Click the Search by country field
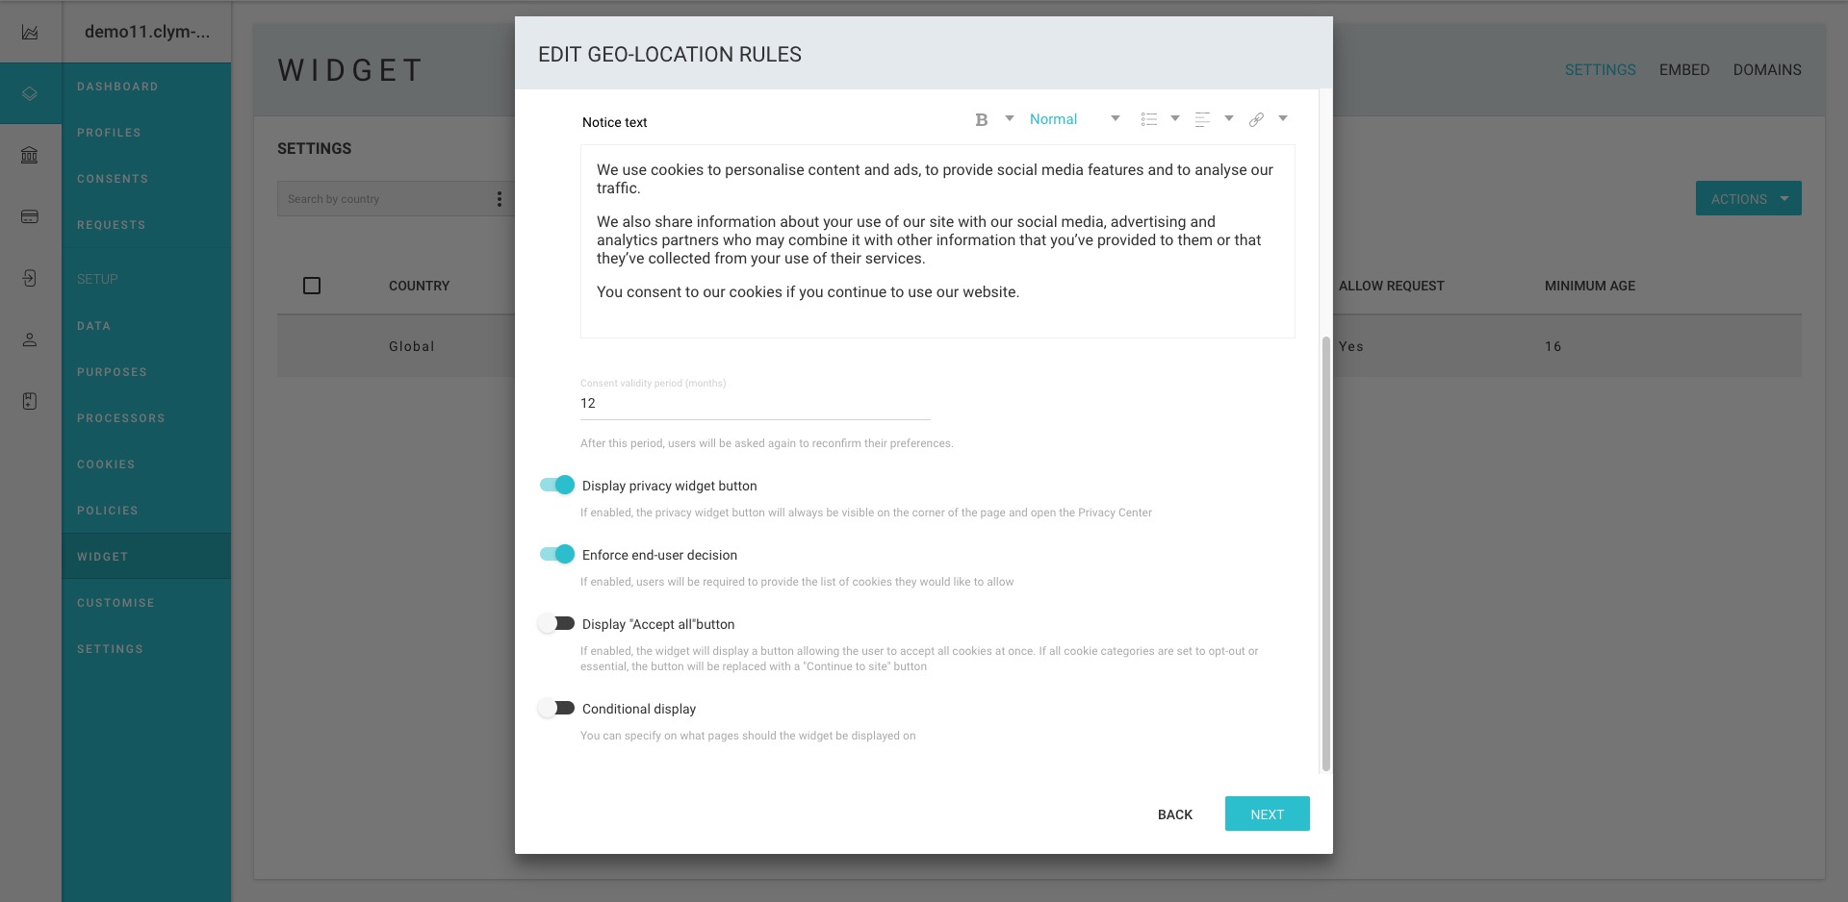 click(x=385, y=199)
